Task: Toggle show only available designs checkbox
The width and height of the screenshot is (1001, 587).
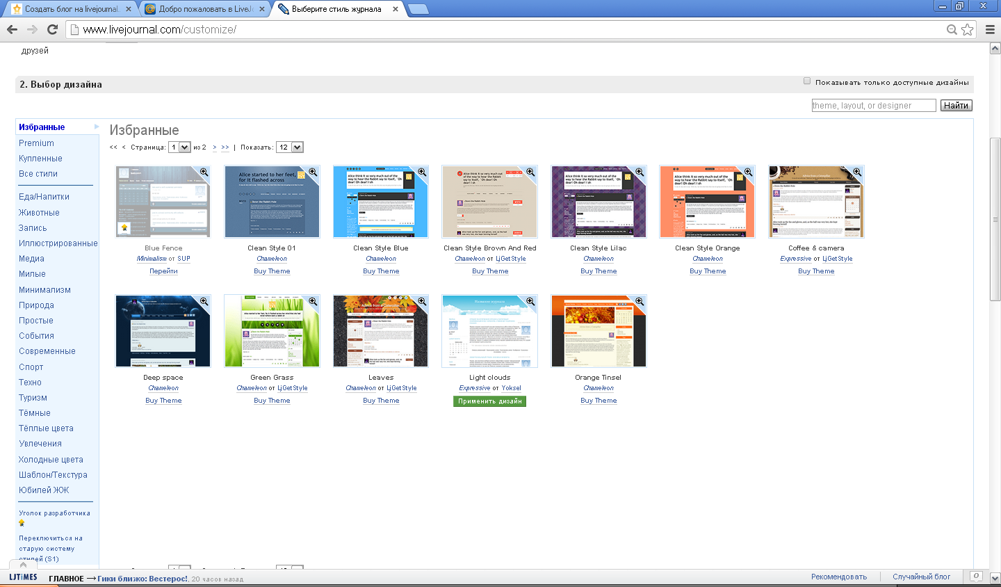Action: coord(807,81)
